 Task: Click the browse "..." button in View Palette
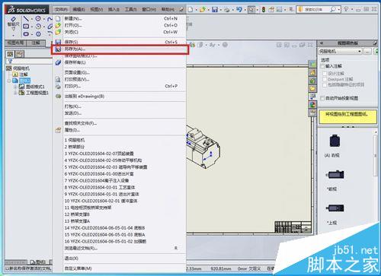pyautogui.click(x=367, y=52)
